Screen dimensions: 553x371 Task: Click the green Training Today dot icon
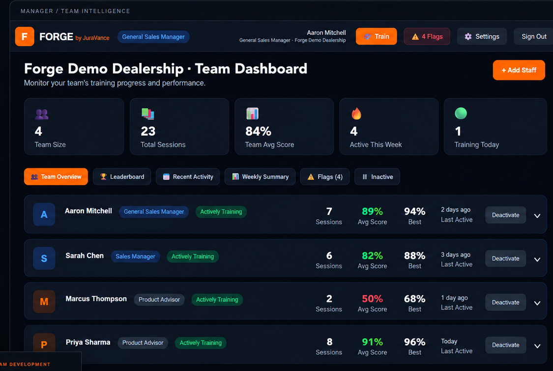coord(461,113)
